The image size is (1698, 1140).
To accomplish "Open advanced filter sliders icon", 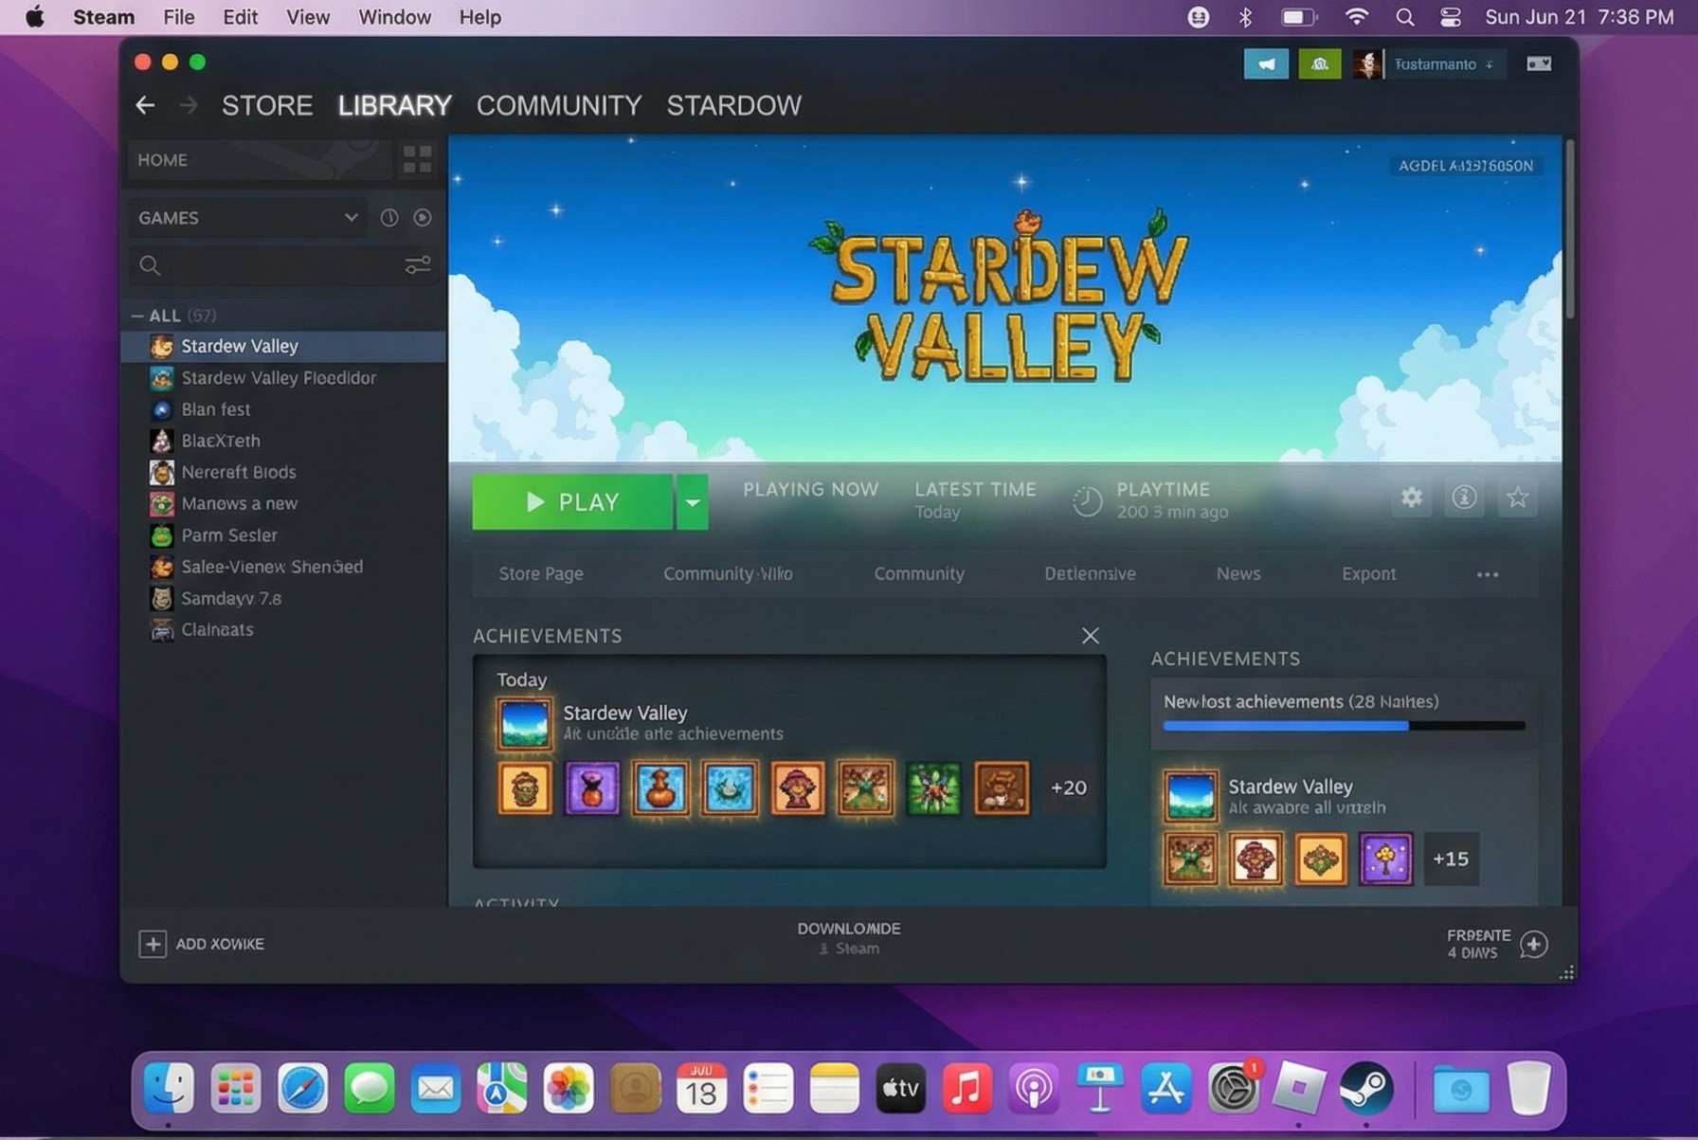I will 417,265.
